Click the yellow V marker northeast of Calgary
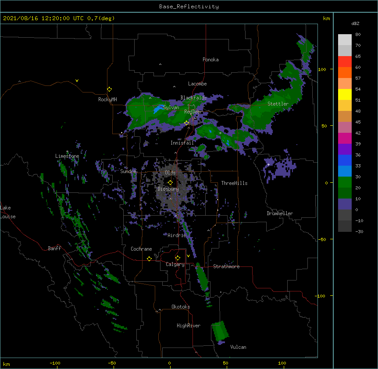Screen dimensions: 378x369 click(188, 256)
